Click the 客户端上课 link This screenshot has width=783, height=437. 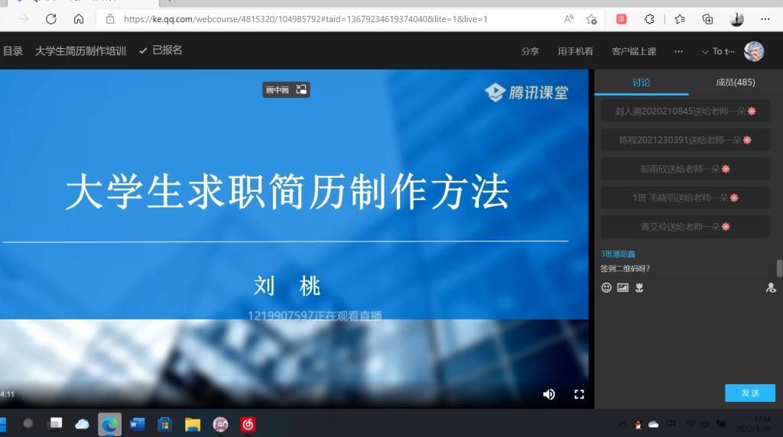634,51
